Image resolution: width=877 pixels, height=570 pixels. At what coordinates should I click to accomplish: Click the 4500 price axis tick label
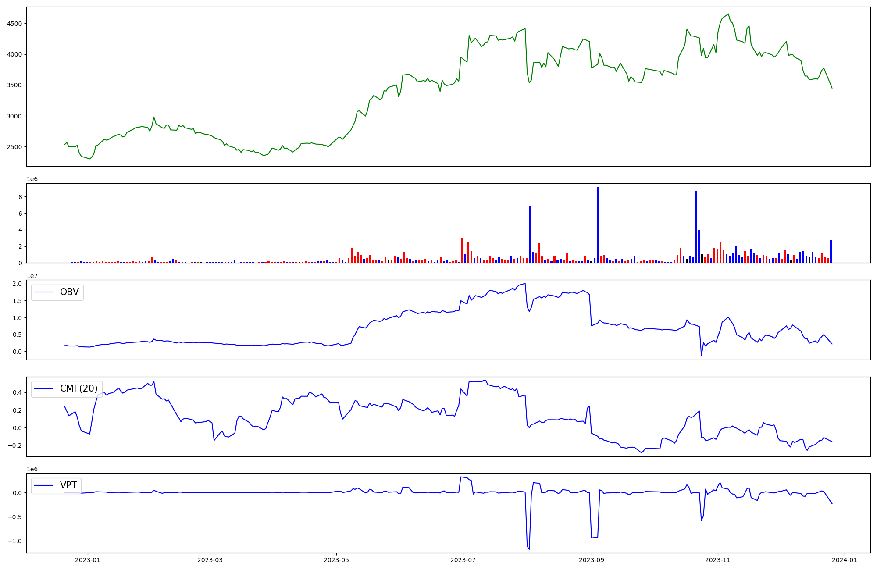(x=14, y=24)
